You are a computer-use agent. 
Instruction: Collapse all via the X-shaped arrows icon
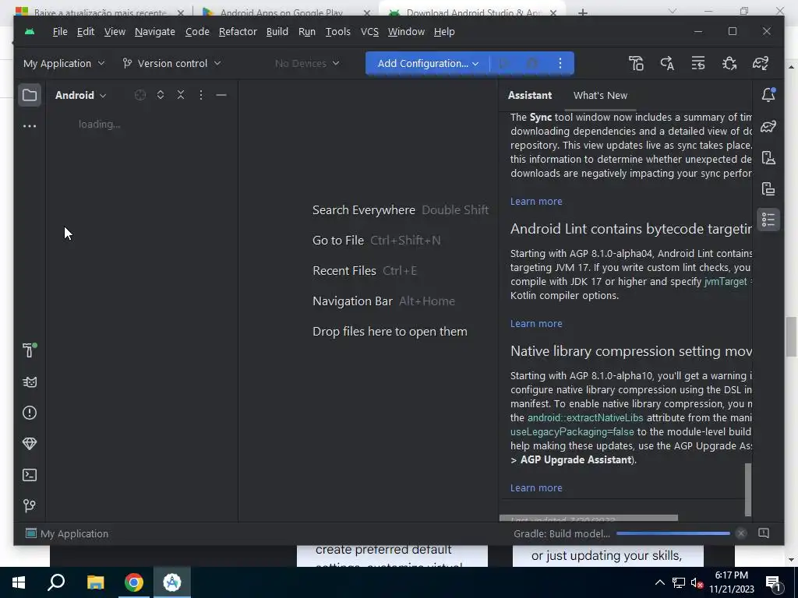181,95
